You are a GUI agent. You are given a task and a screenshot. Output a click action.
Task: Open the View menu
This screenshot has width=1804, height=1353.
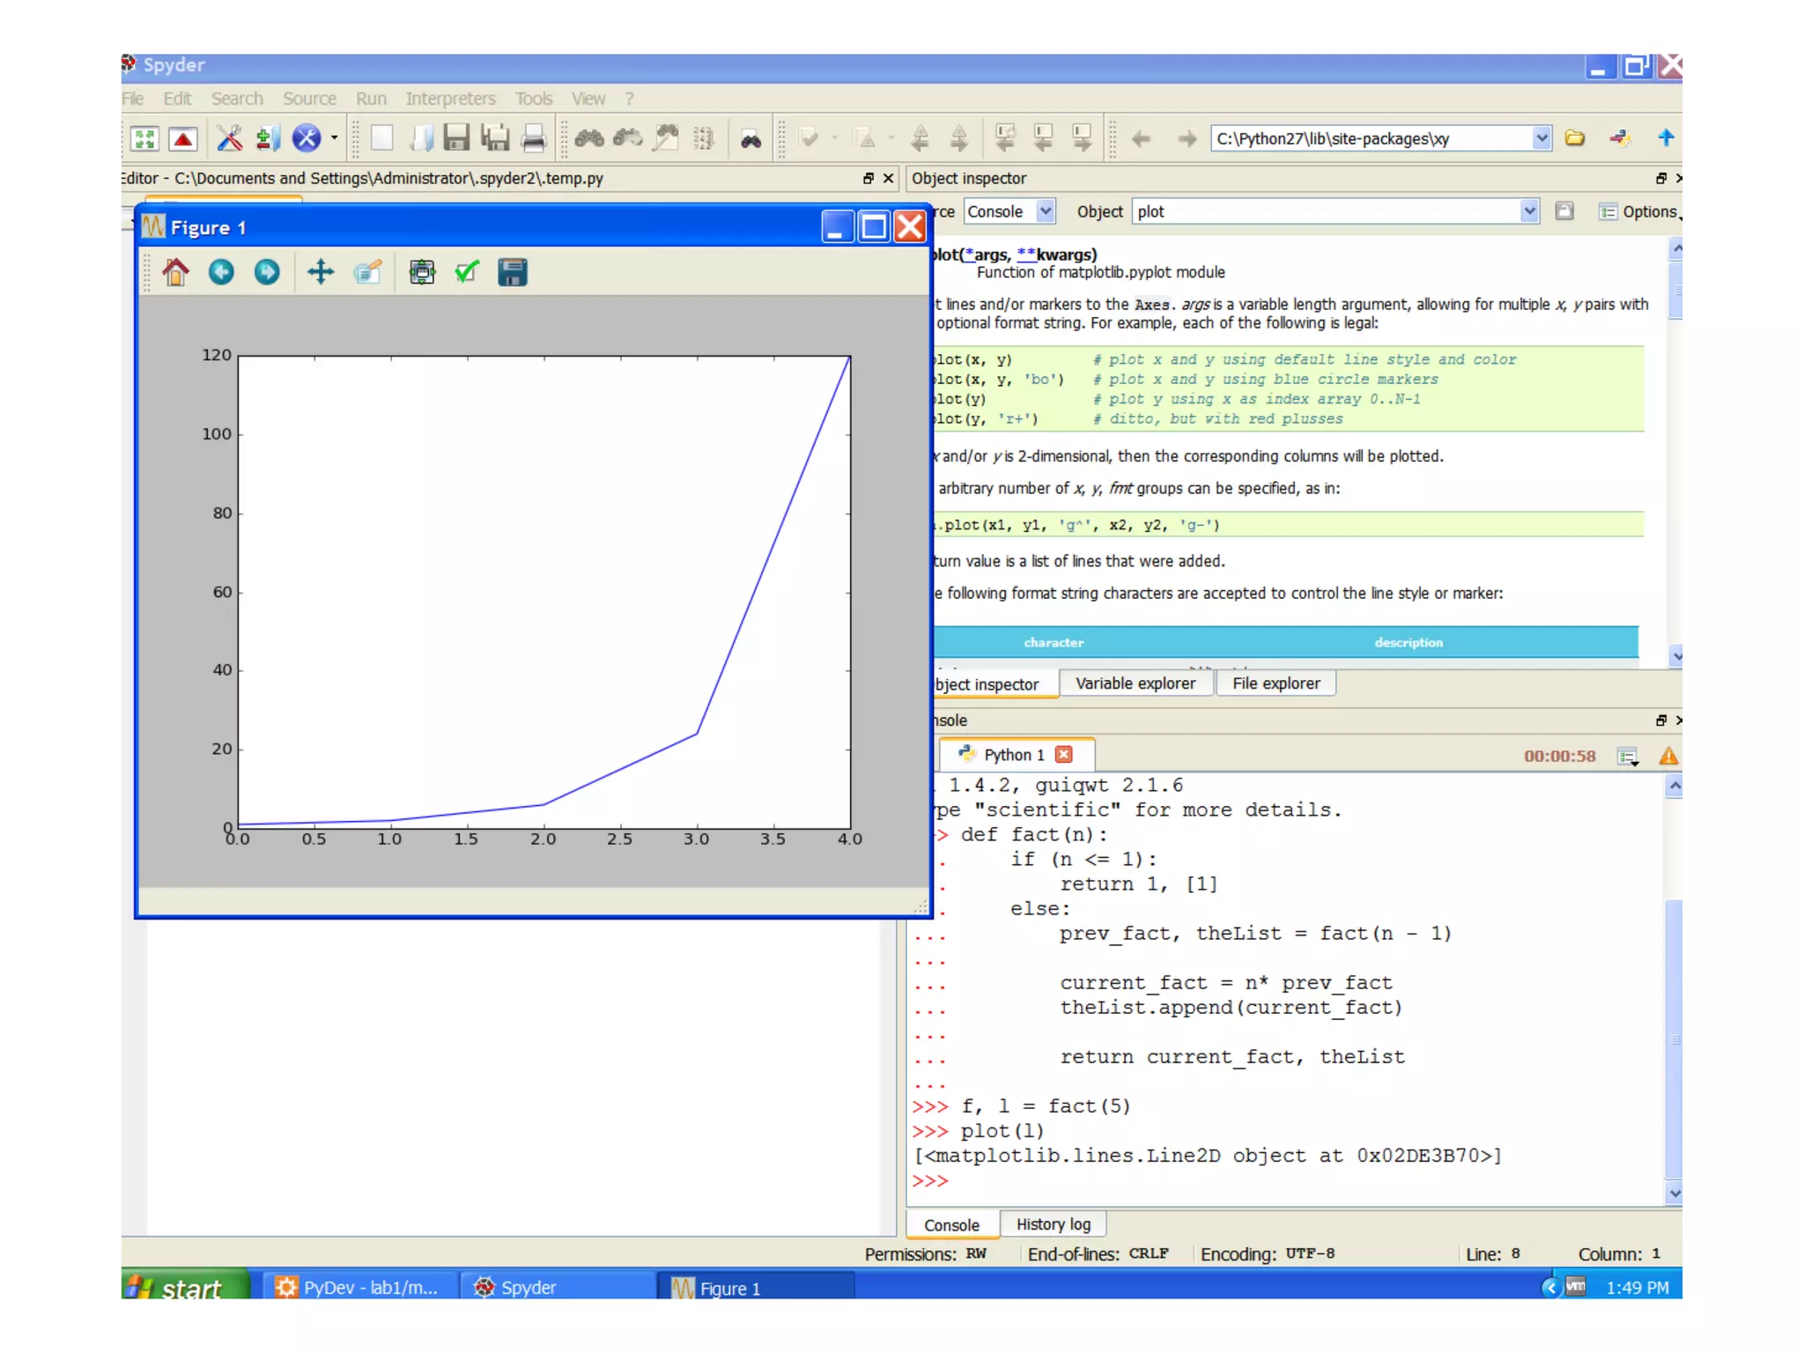coord(588,99)
